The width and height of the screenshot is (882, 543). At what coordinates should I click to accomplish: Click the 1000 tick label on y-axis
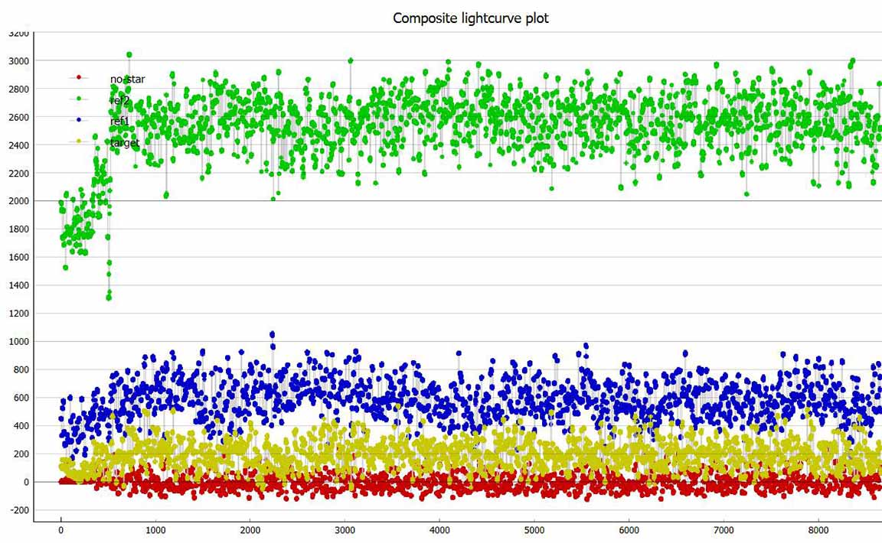pyautogui.click(x=18, y=342)
